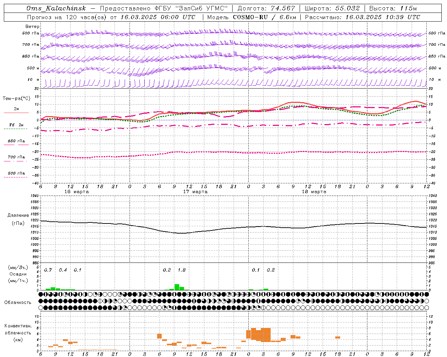Click the (км) unit label
447x357 pixels.
[x=18, y=339]
